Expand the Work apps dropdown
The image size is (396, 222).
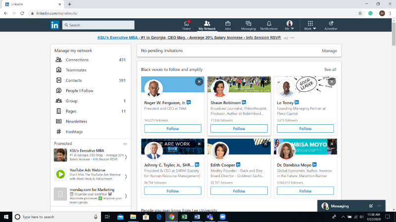(310, 25)
